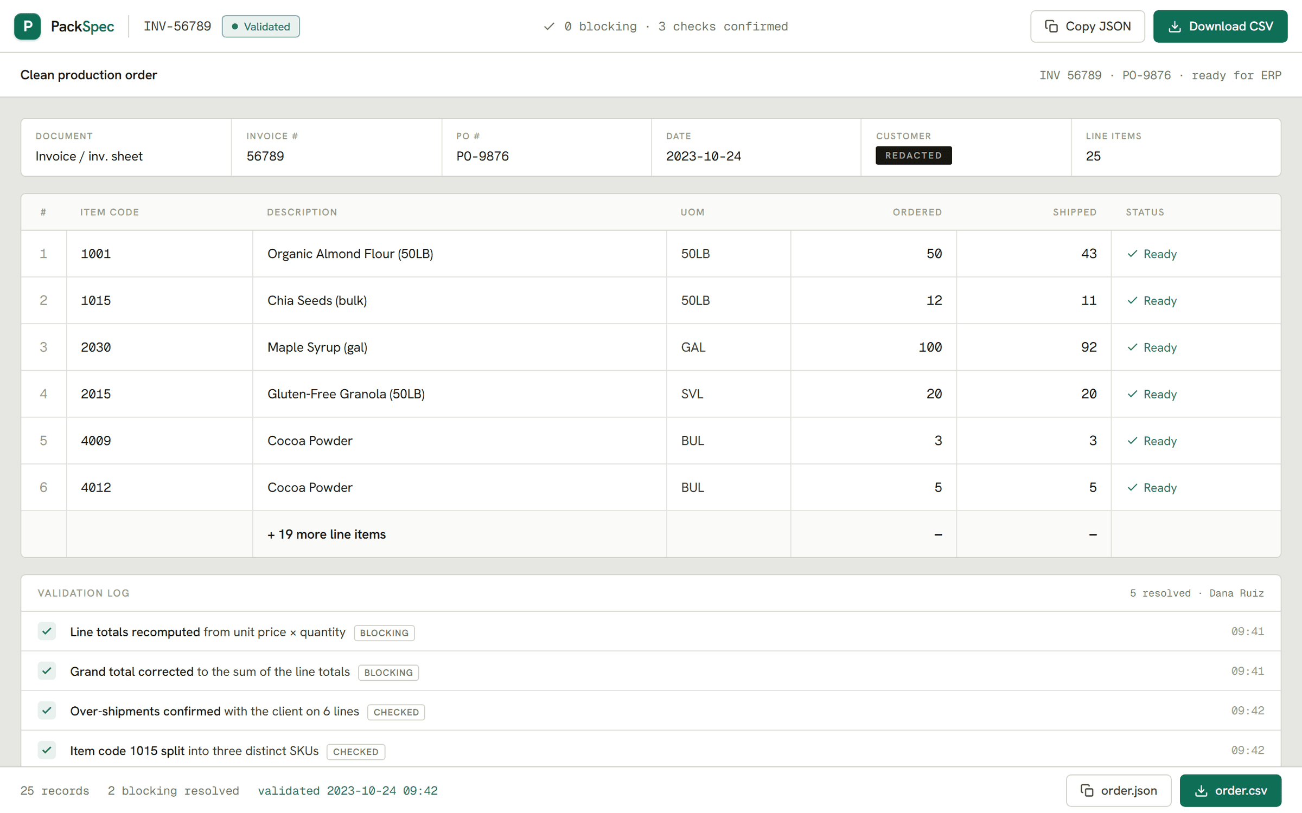Click the Validated status badge
The image size is (1302, 813).
pyautogui.click(x=260, y=26)
